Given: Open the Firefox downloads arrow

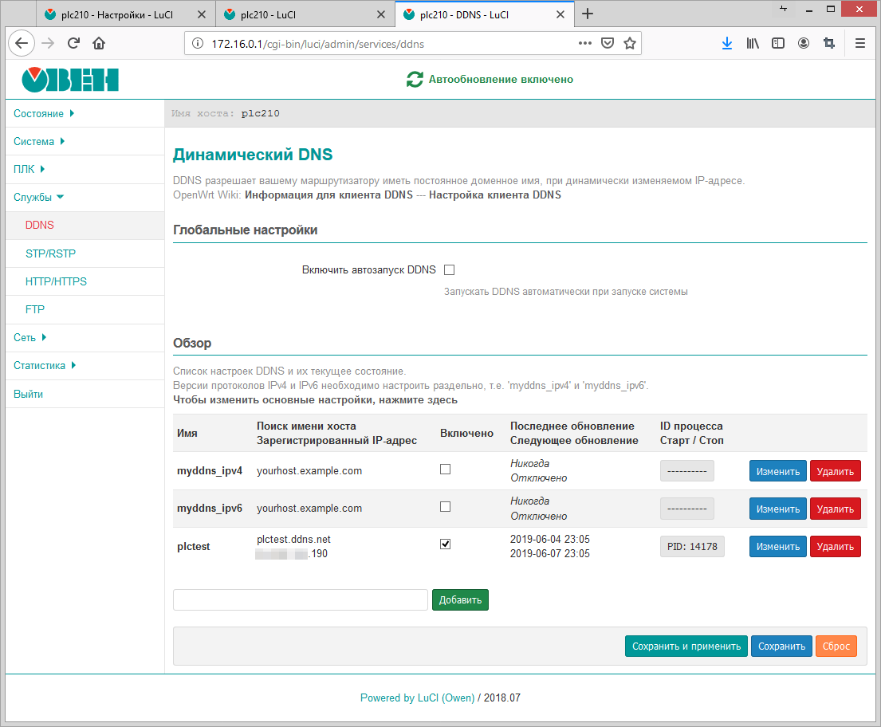Looking at the screenshot, I should [x=726, y=44].
